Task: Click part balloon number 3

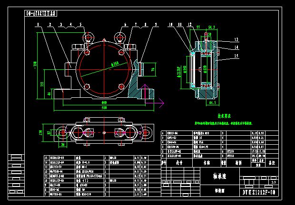Action: point(61,25)
